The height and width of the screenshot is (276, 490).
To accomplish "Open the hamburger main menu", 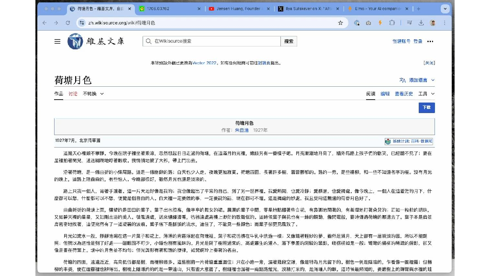I will (57, 41).
